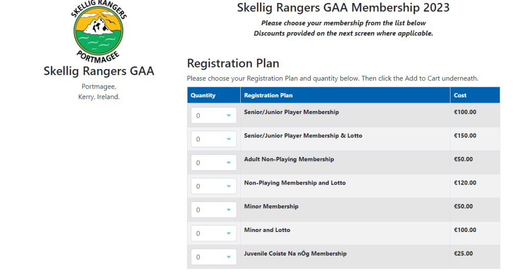Click the €25.00 Juvenile membership cost
Image resolution: width=523 pixels, height=274 pixels.
click(x=463, y=254)
